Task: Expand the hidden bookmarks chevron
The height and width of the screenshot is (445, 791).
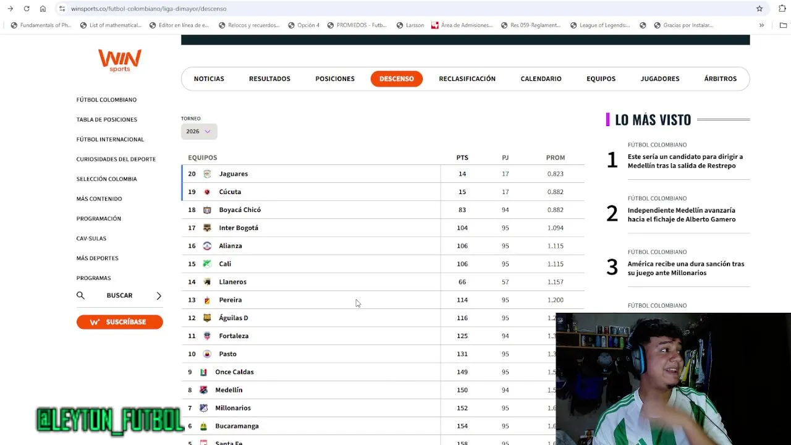Action: coord(761,25)
